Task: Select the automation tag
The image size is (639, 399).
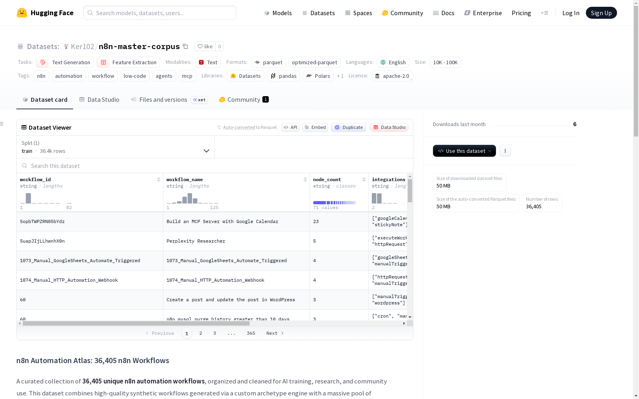Action: 69,76
